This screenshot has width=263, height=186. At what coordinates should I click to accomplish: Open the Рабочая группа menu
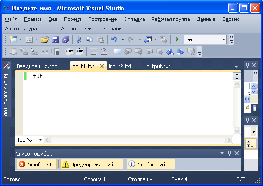point(171,19)
